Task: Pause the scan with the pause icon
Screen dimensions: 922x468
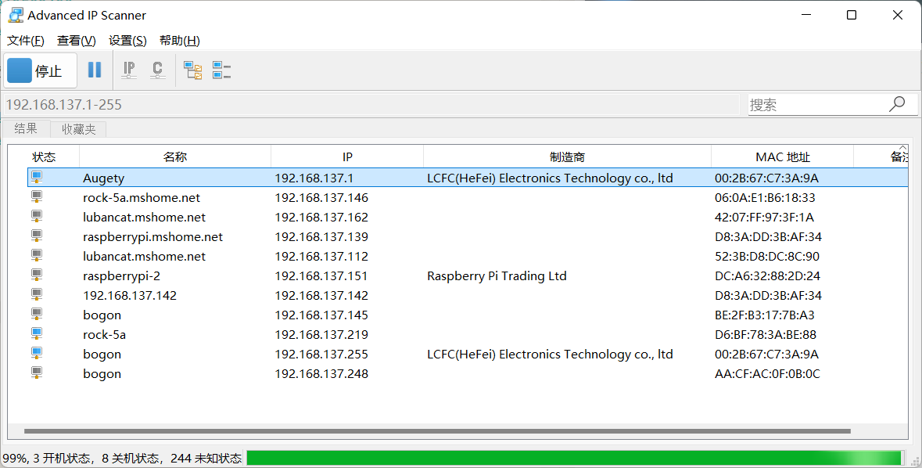Action: tap(94, 70)
